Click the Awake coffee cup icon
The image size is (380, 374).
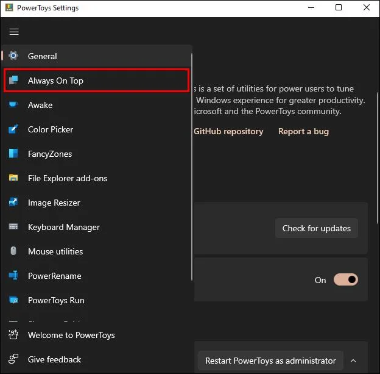tap(13, 104)
